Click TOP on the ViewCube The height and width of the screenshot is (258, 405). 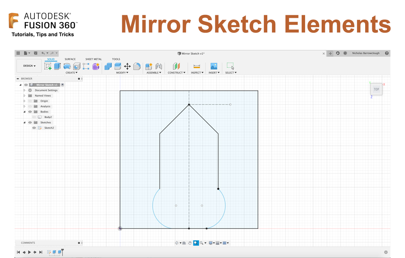(x=376, y=89)
